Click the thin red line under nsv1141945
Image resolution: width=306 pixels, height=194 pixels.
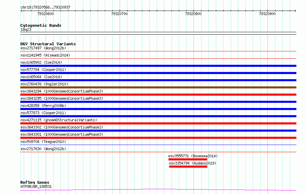pos(158,58)
